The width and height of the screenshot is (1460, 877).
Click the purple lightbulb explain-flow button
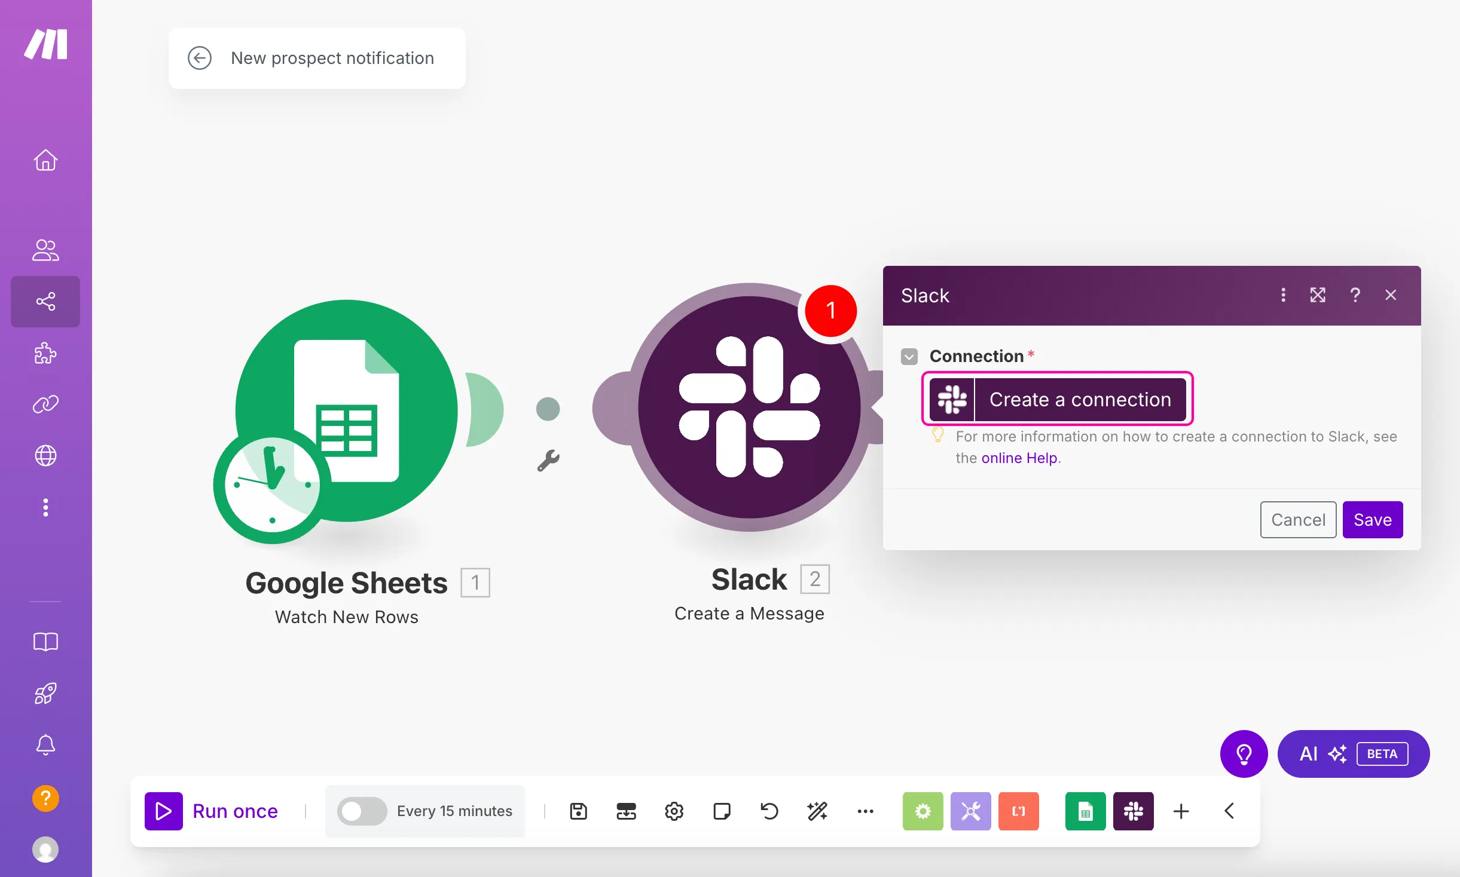click(1244, 754)
